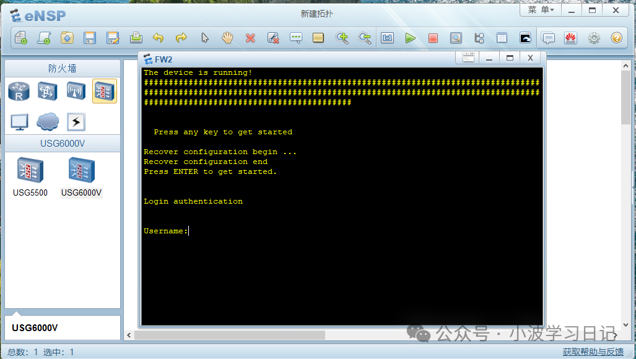Minimize the FW2 console window
Viewport: 636px width, 359px height.
(489, 58)
